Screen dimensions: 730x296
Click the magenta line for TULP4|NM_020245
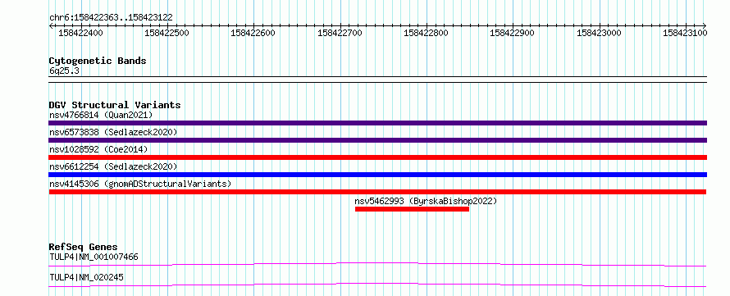tap(377, 285)
